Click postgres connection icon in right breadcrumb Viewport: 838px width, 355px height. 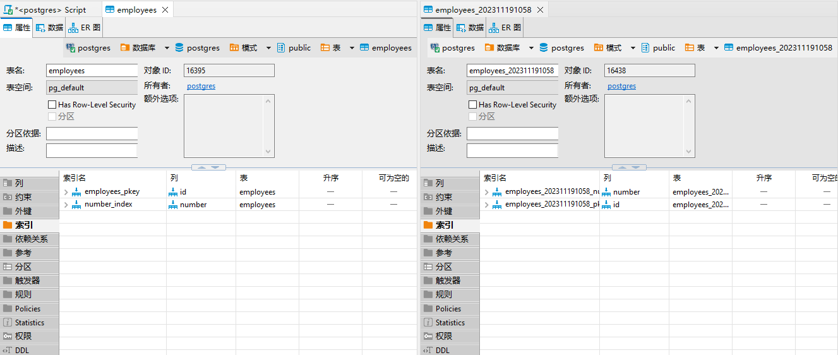[435, 47]
